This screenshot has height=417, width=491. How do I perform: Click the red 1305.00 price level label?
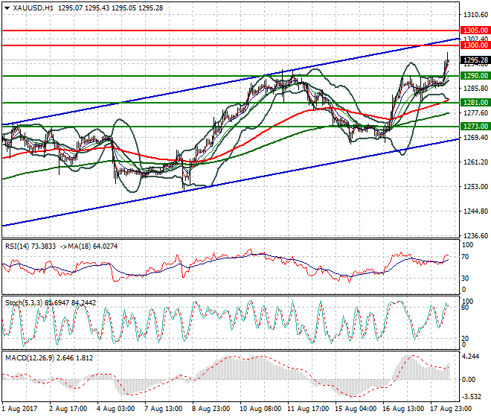click(475, 31)
